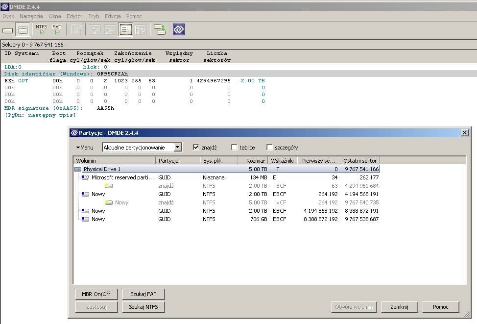477x324 pixels.
Task: Select the Nowy row ending 9 767 538 687
Action: pyautogui.click(x=227, y=219)
